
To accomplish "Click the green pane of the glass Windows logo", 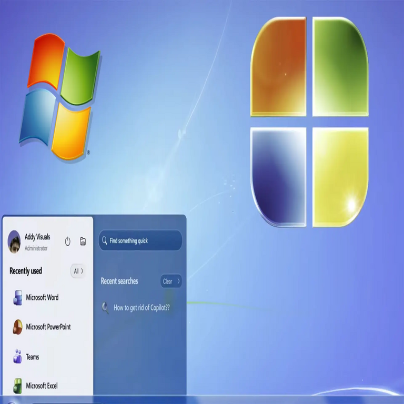I will (x=340, y=67).
